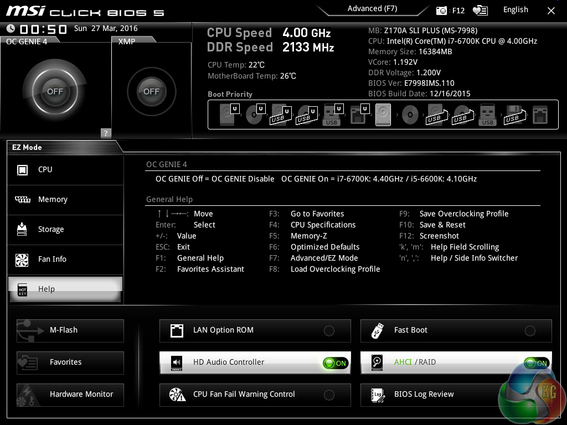
Task: Turn off the HD Audio Controller ON switch
Action: [x=336, y=363]
